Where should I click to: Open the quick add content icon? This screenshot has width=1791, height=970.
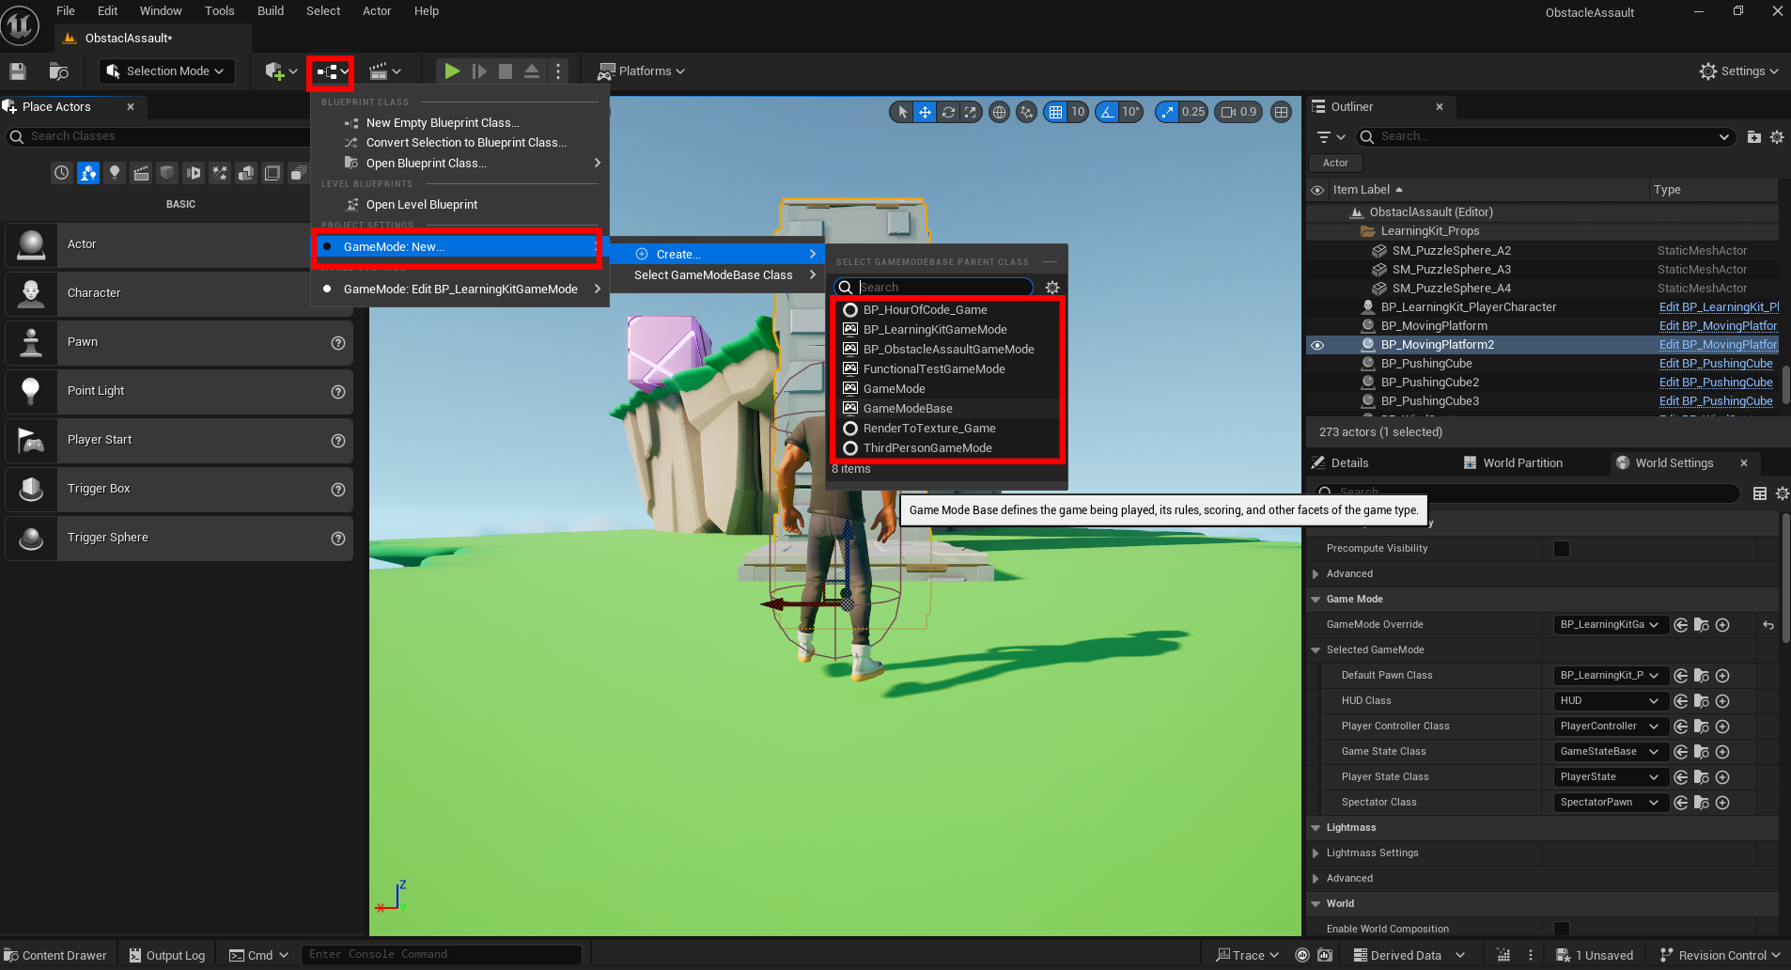280,71
